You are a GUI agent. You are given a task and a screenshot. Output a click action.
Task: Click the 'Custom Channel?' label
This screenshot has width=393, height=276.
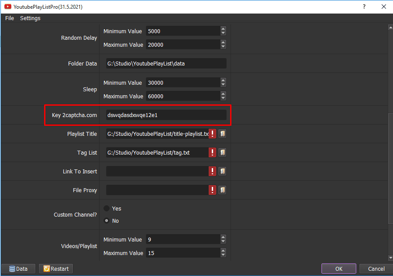coord(75,214)
